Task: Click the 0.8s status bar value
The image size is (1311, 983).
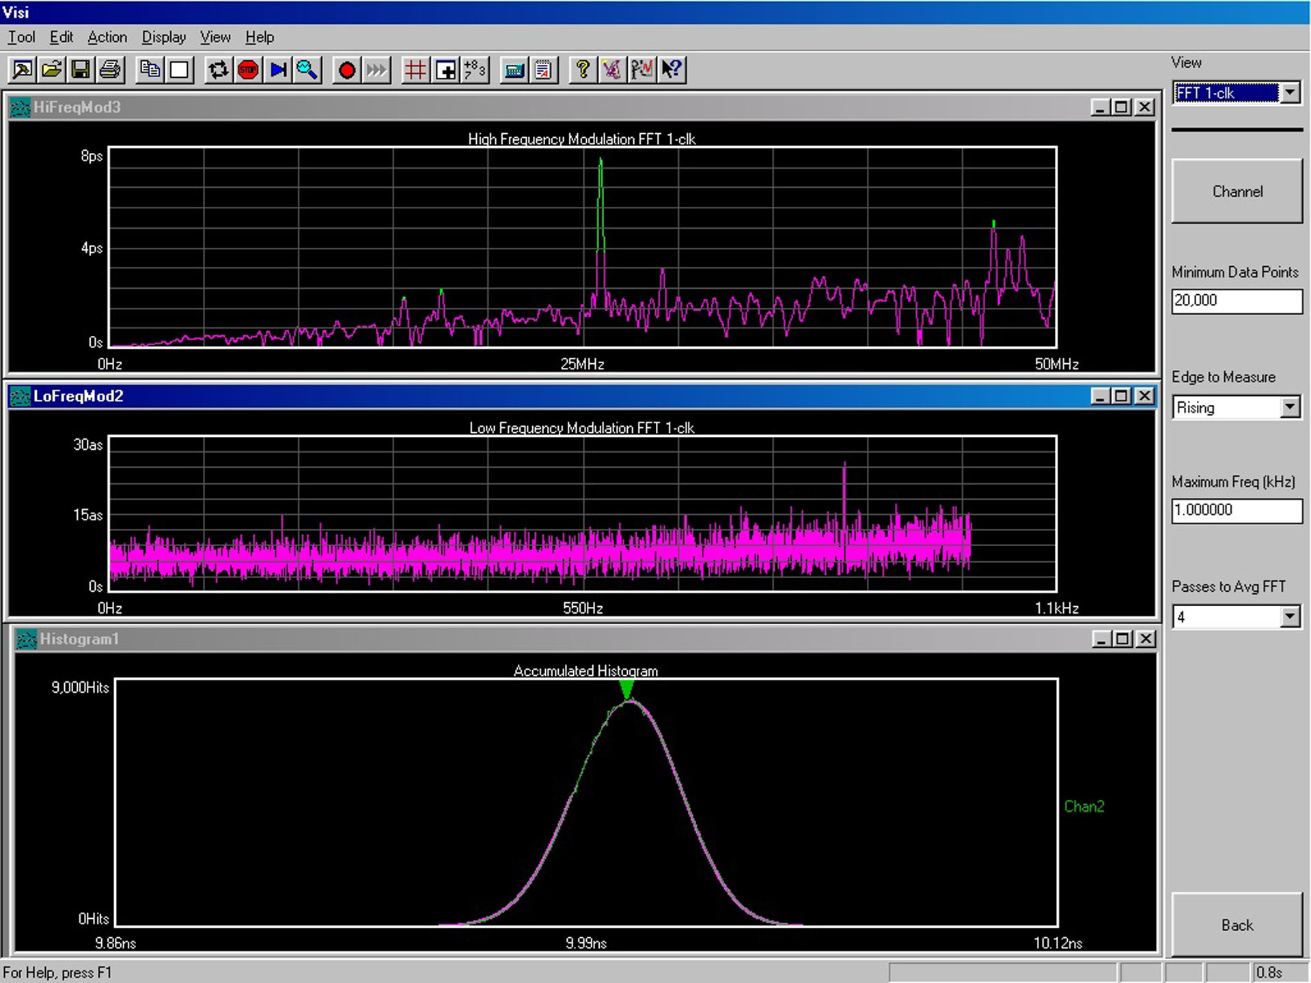Action: (x=1269, y=973)
